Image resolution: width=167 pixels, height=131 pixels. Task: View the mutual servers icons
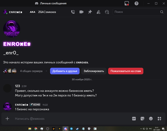[x=10, y=71]
